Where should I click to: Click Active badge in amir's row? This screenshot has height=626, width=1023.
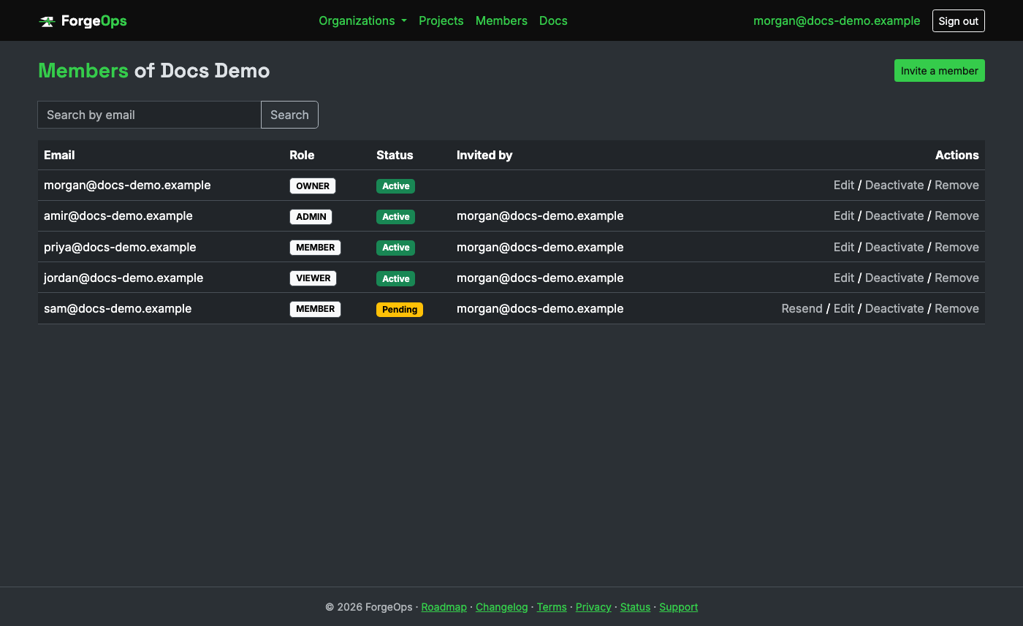(x=396, y=217)
